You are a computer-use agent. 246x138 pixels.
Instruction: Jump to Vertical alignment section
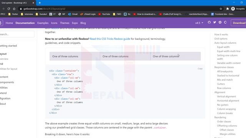pyautogui.click(x=226, y=97)
